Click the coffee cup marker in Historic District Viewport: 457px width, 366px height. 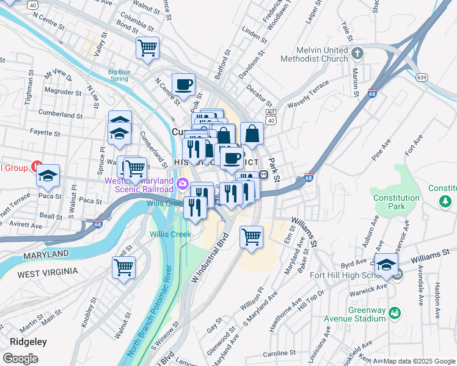(x=232, y=159)
